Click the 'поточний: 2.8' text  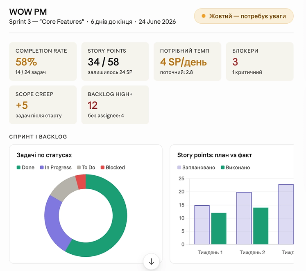point(177,72)
